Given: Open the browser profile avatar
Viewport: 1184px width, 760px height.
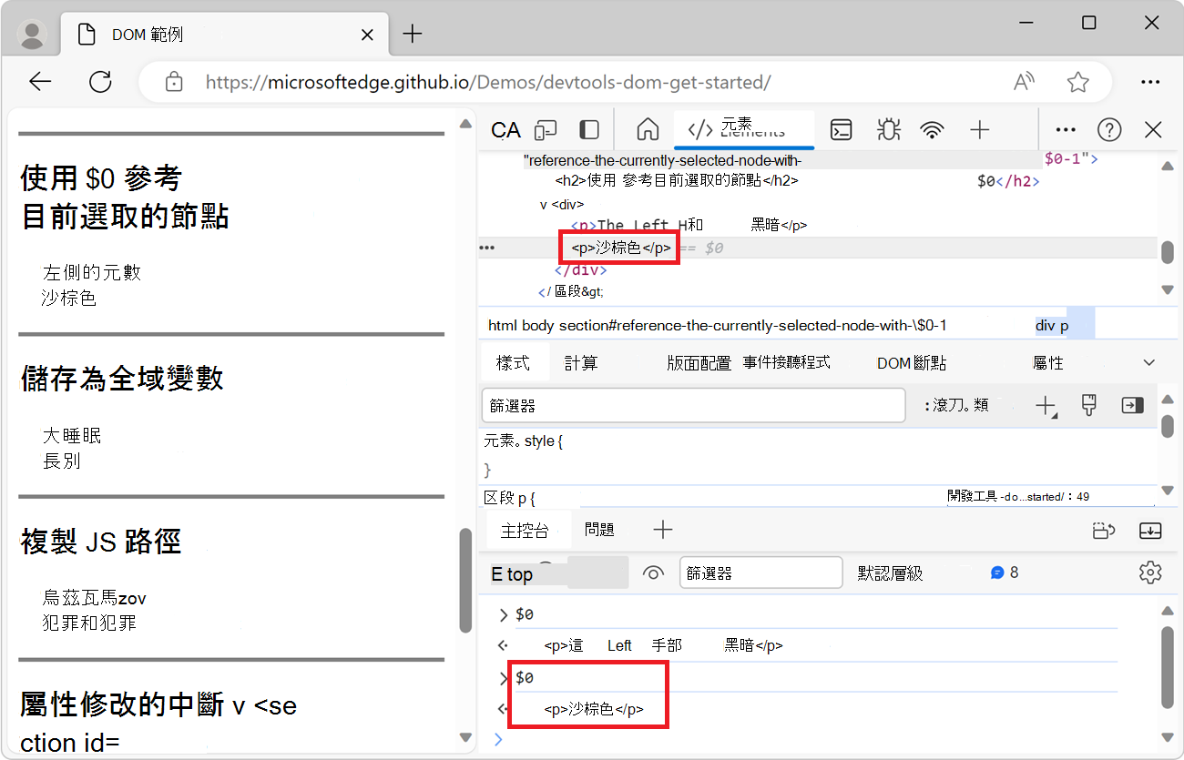Looking at the screenshot, I should 33,35.
